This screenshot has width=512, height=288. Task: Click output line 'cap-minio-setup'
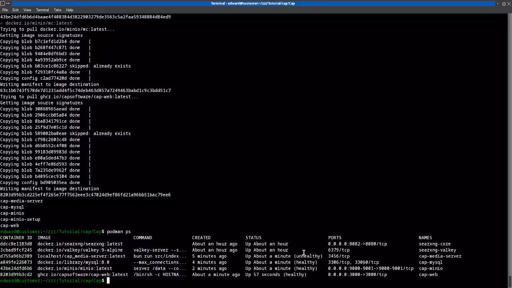20,219
